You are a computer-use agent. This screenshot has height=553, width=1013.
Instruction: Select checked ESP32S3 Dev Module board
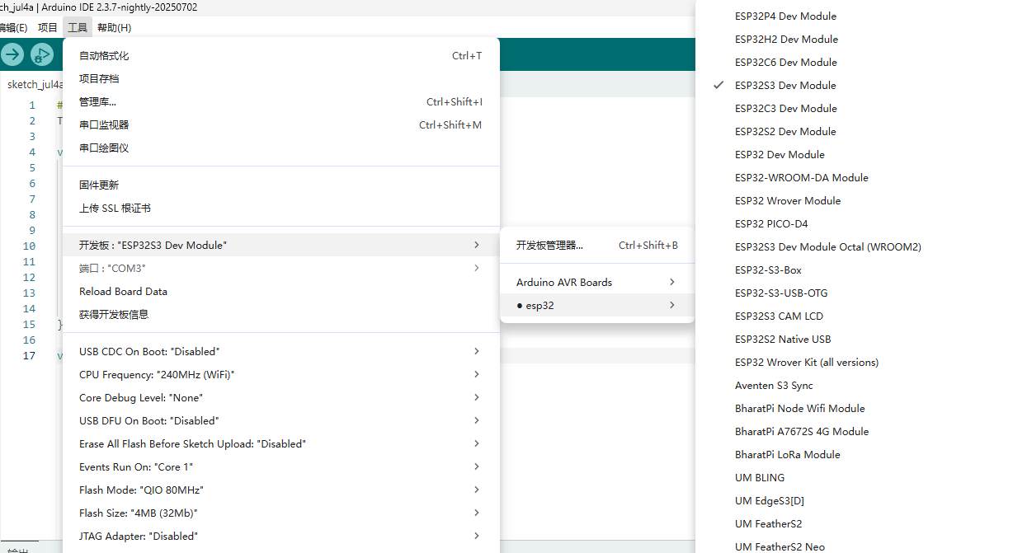(x=854, y=86)
